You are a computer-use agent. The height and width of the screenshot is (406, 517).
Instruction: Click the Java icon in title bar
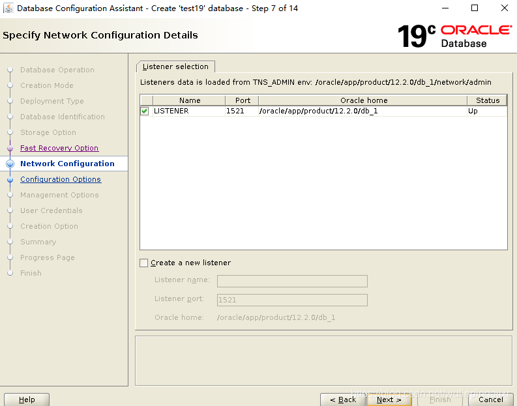tap(8, 8)
